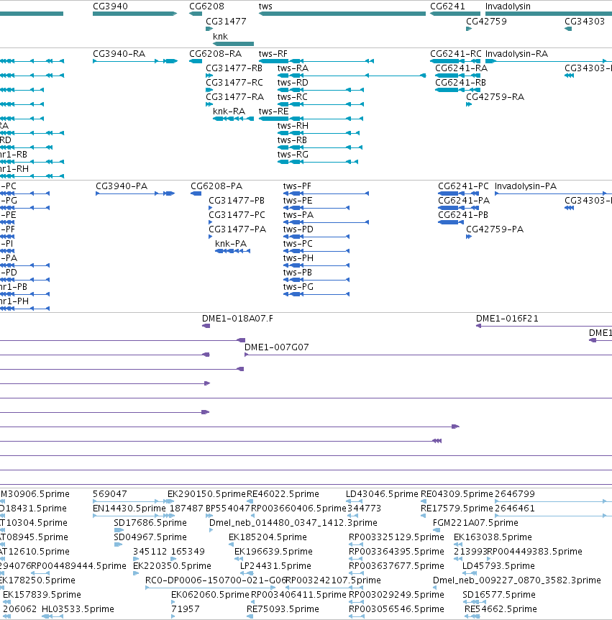Select the CG31477 gene label

[226, 22]
